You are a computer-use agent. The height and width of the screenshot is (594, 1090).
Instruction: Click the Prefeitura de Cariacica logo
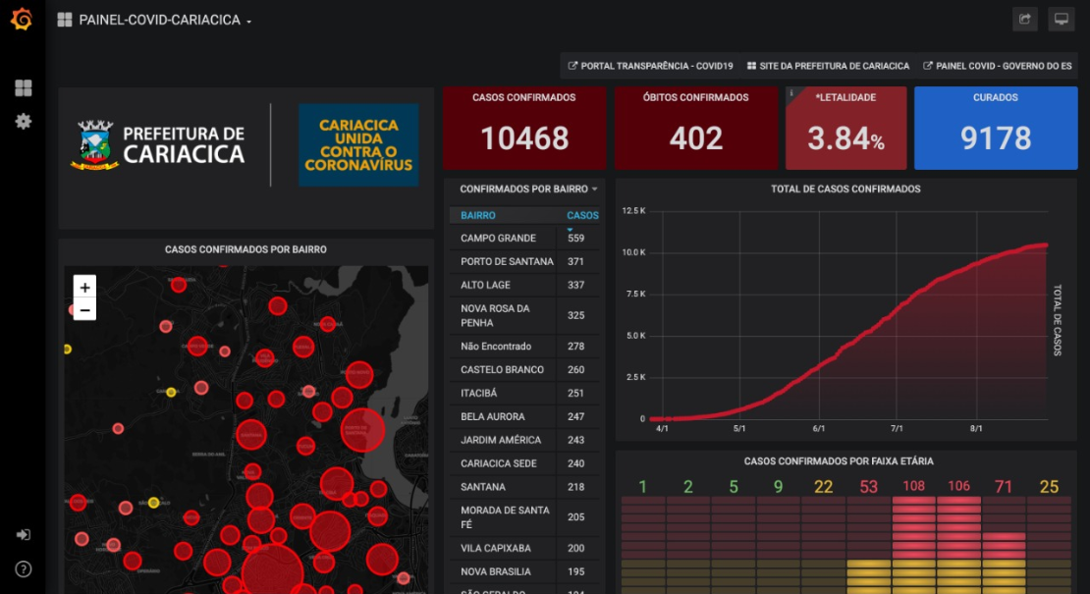point(158,144)
